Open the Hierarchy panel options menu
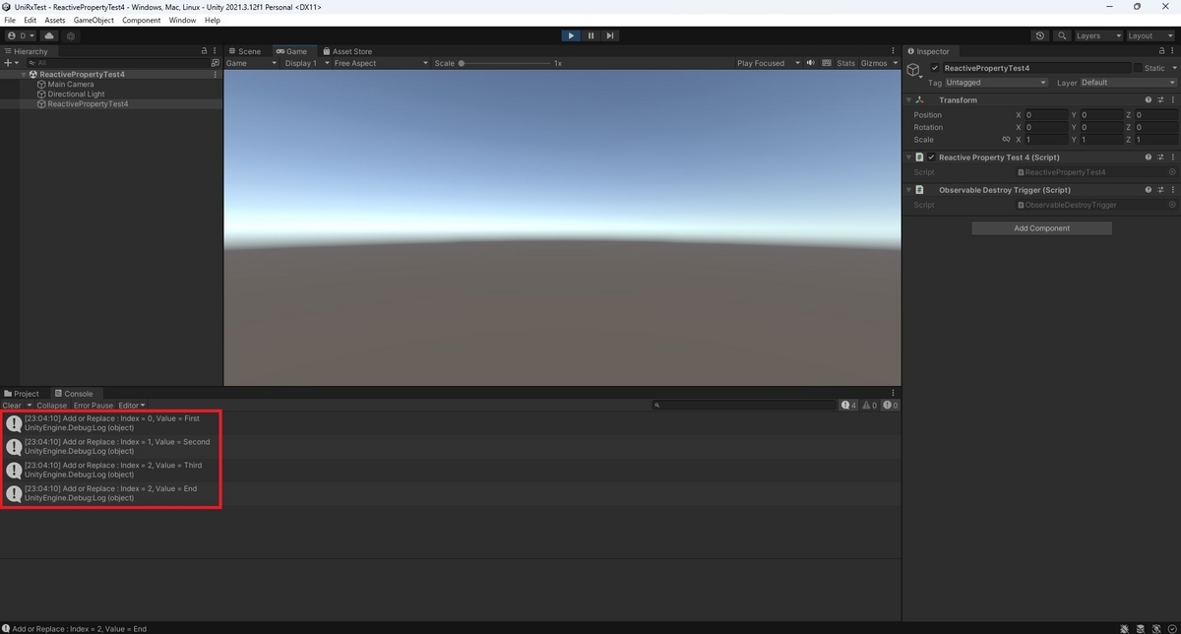The width and height of the screenshot is (1181, 634). (216, 51)
